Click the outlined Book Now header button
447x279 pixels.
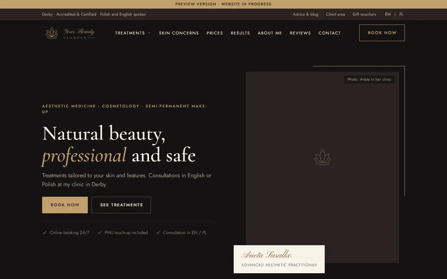coord(382,33)
